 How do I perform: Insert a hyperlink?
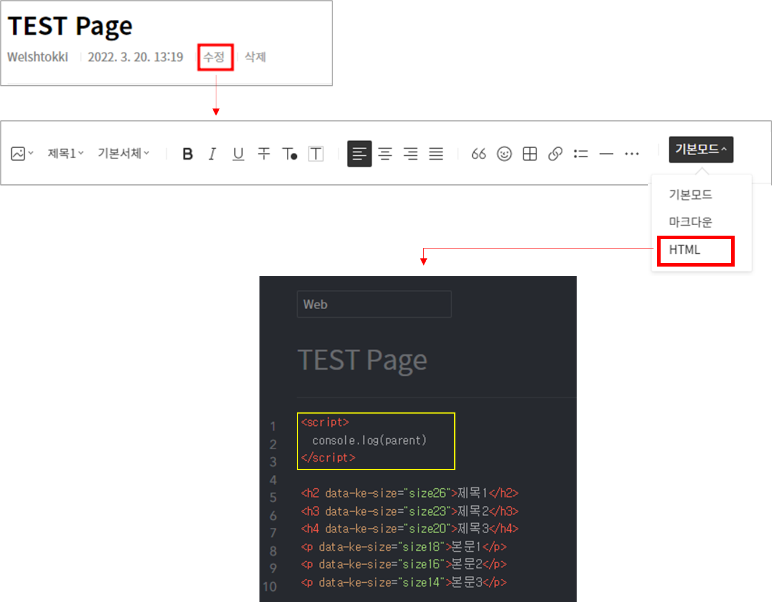555,154
